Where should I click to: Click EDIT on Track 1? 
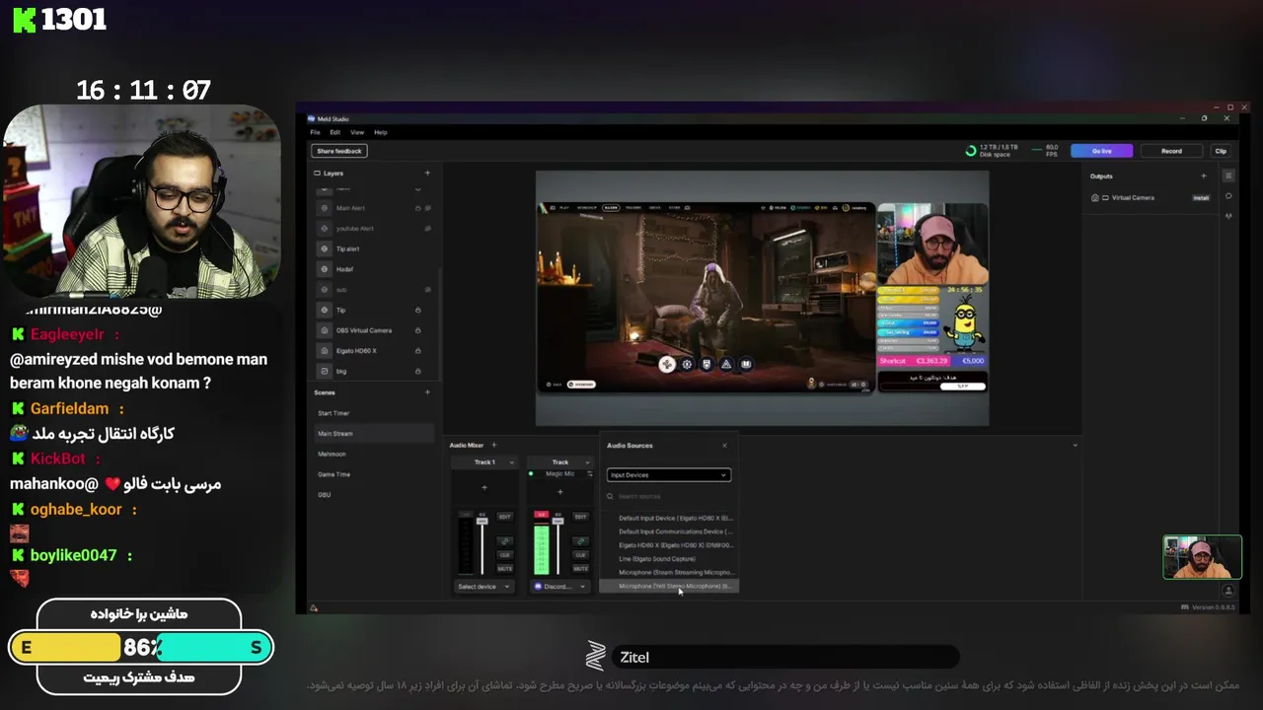[504, 517]
